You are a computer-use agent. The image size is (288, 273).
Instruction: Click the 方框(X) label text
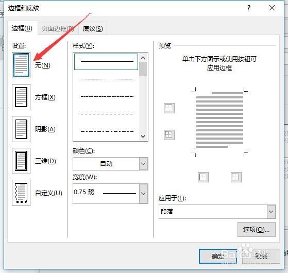coord(45,97)
